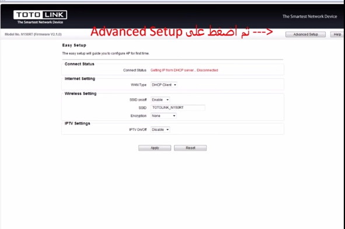Click the SSID text field
The width and height of the screenshot is (345, 229).
click(178, 107)
